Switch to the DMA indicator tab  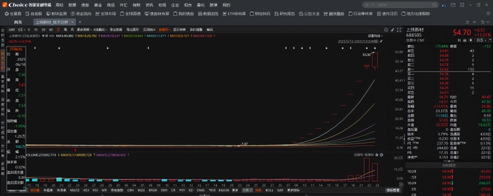coord(201,190)
